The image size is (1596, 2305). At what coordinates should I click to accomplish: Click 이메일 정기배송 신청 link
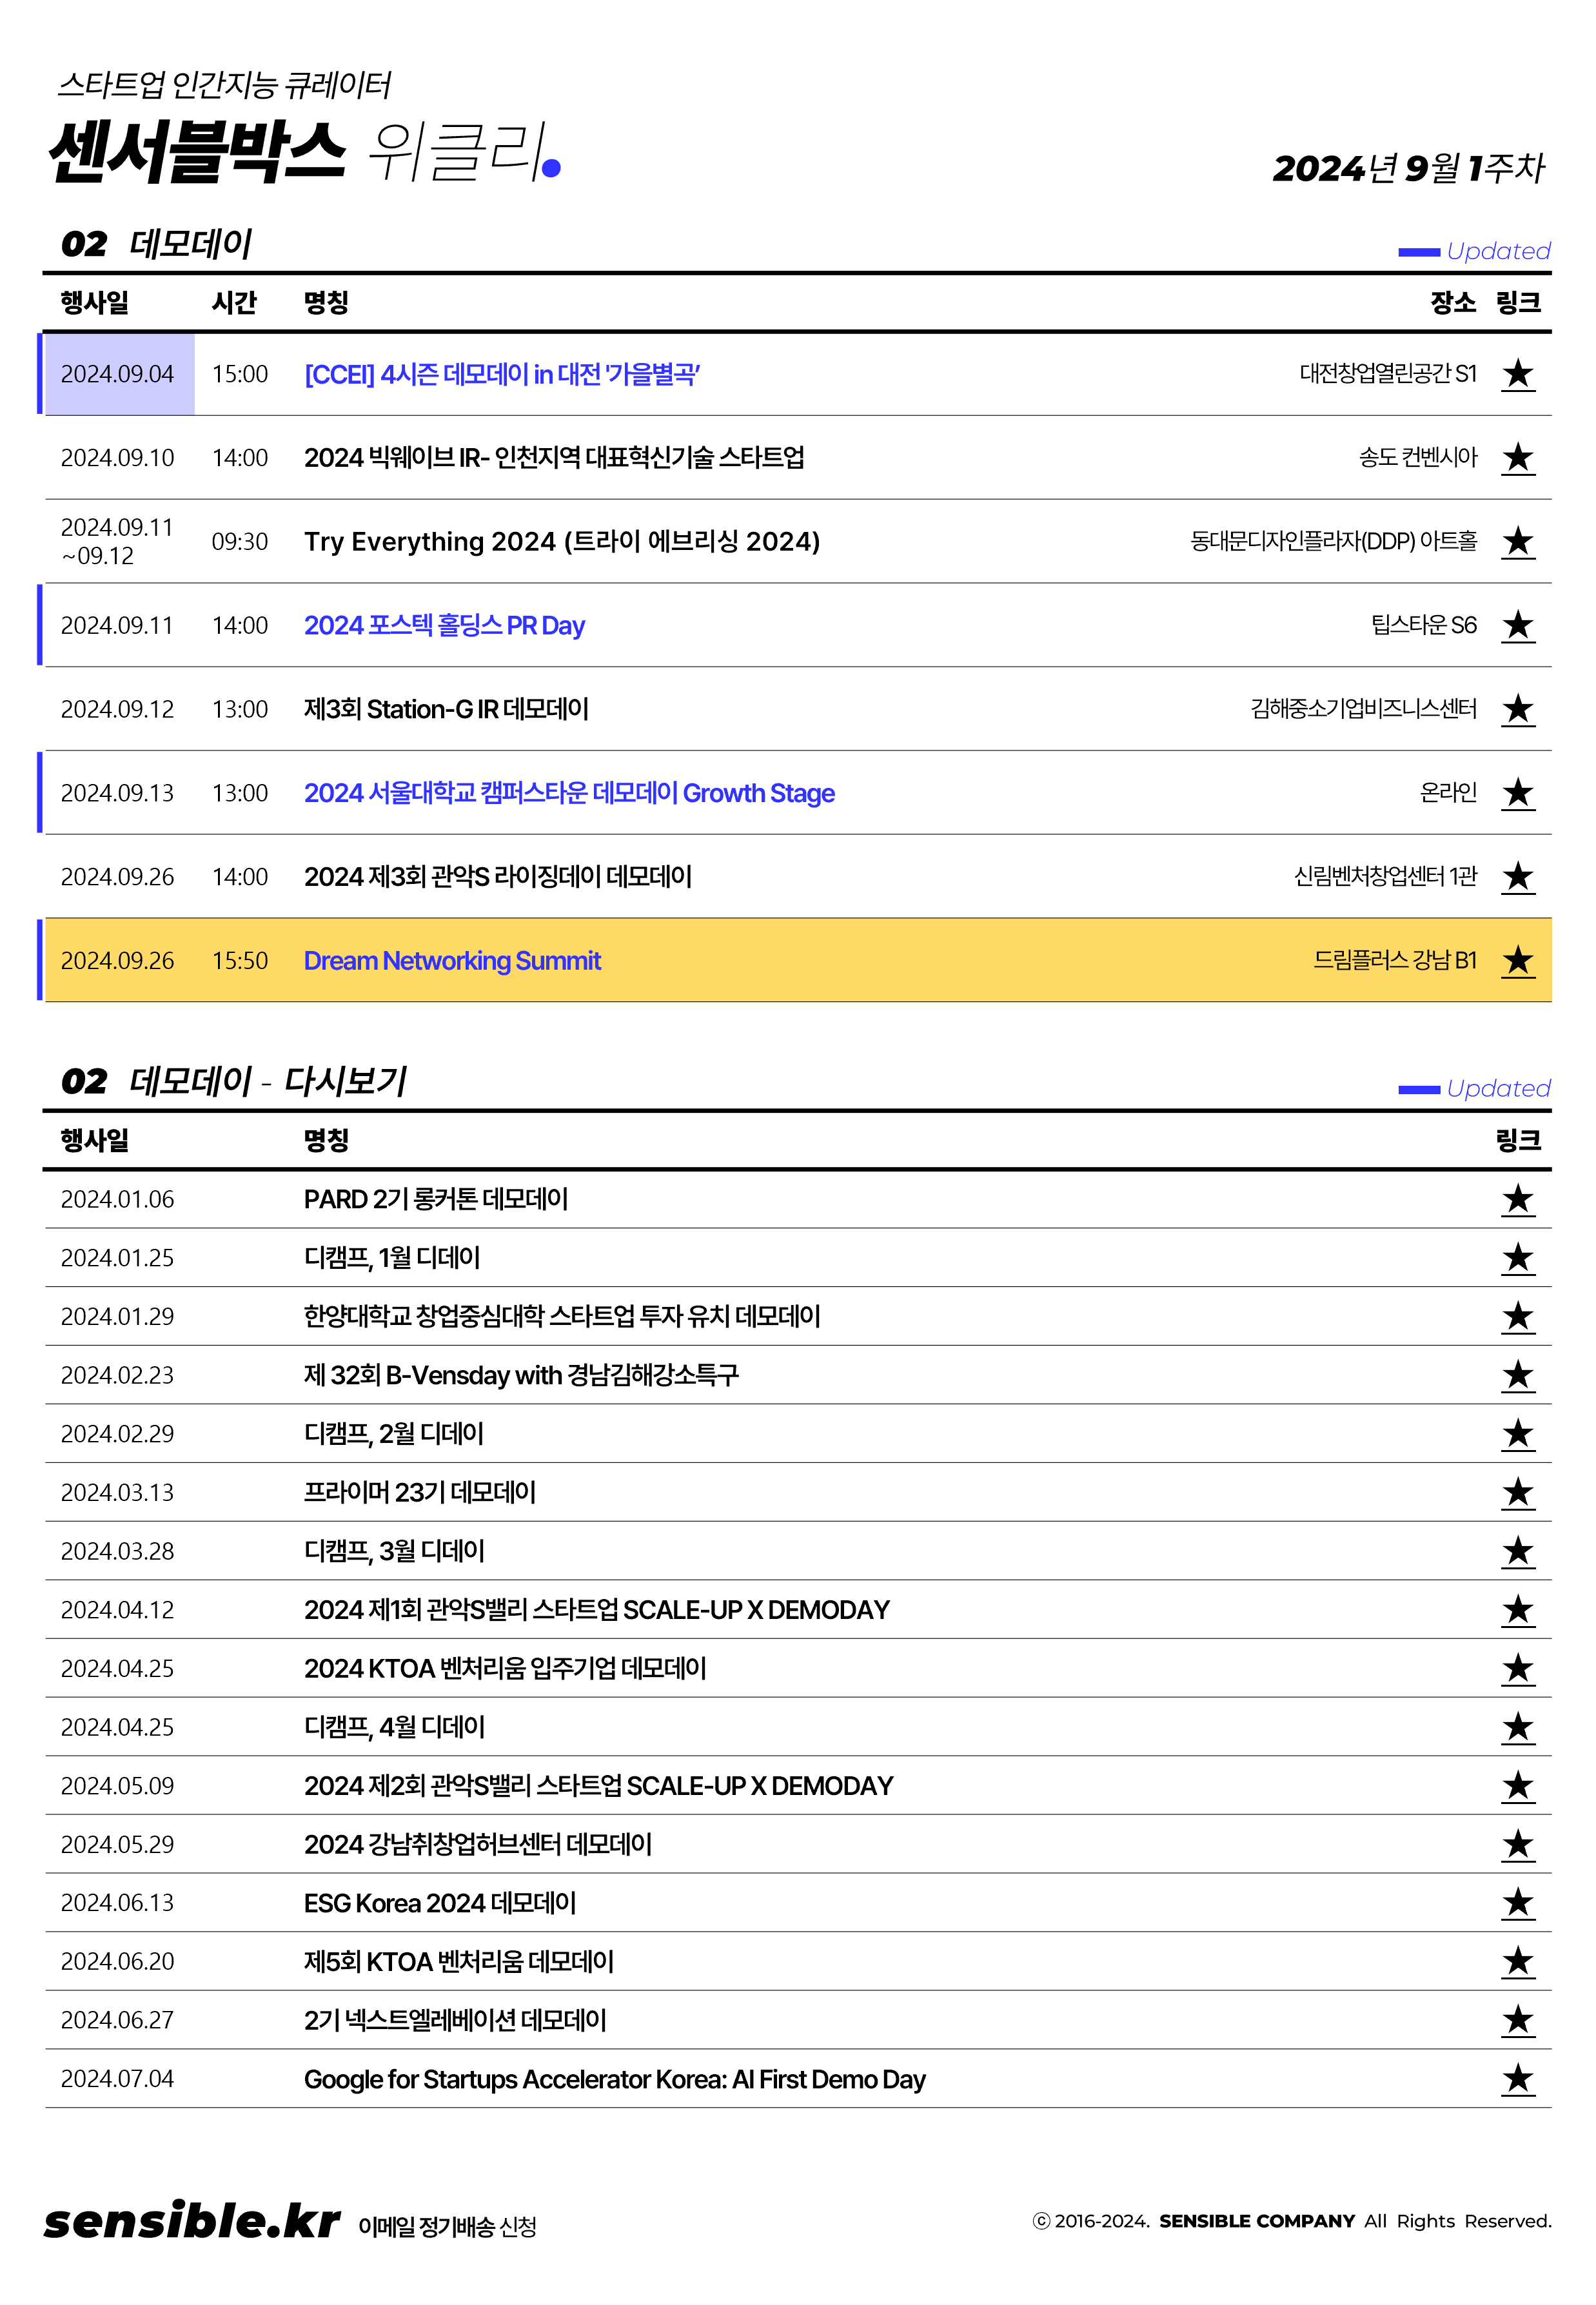[x=447, y=2227]
